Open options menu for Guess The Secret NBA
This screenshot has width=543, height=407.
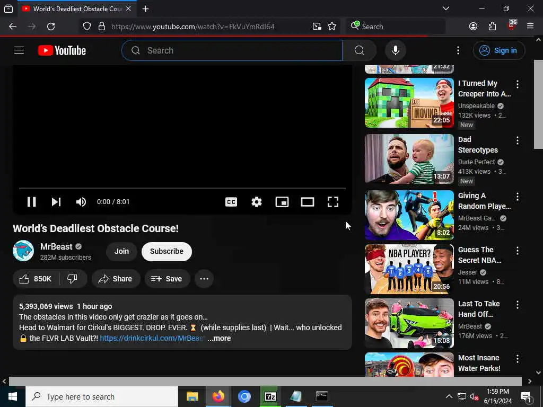point(518,251)
